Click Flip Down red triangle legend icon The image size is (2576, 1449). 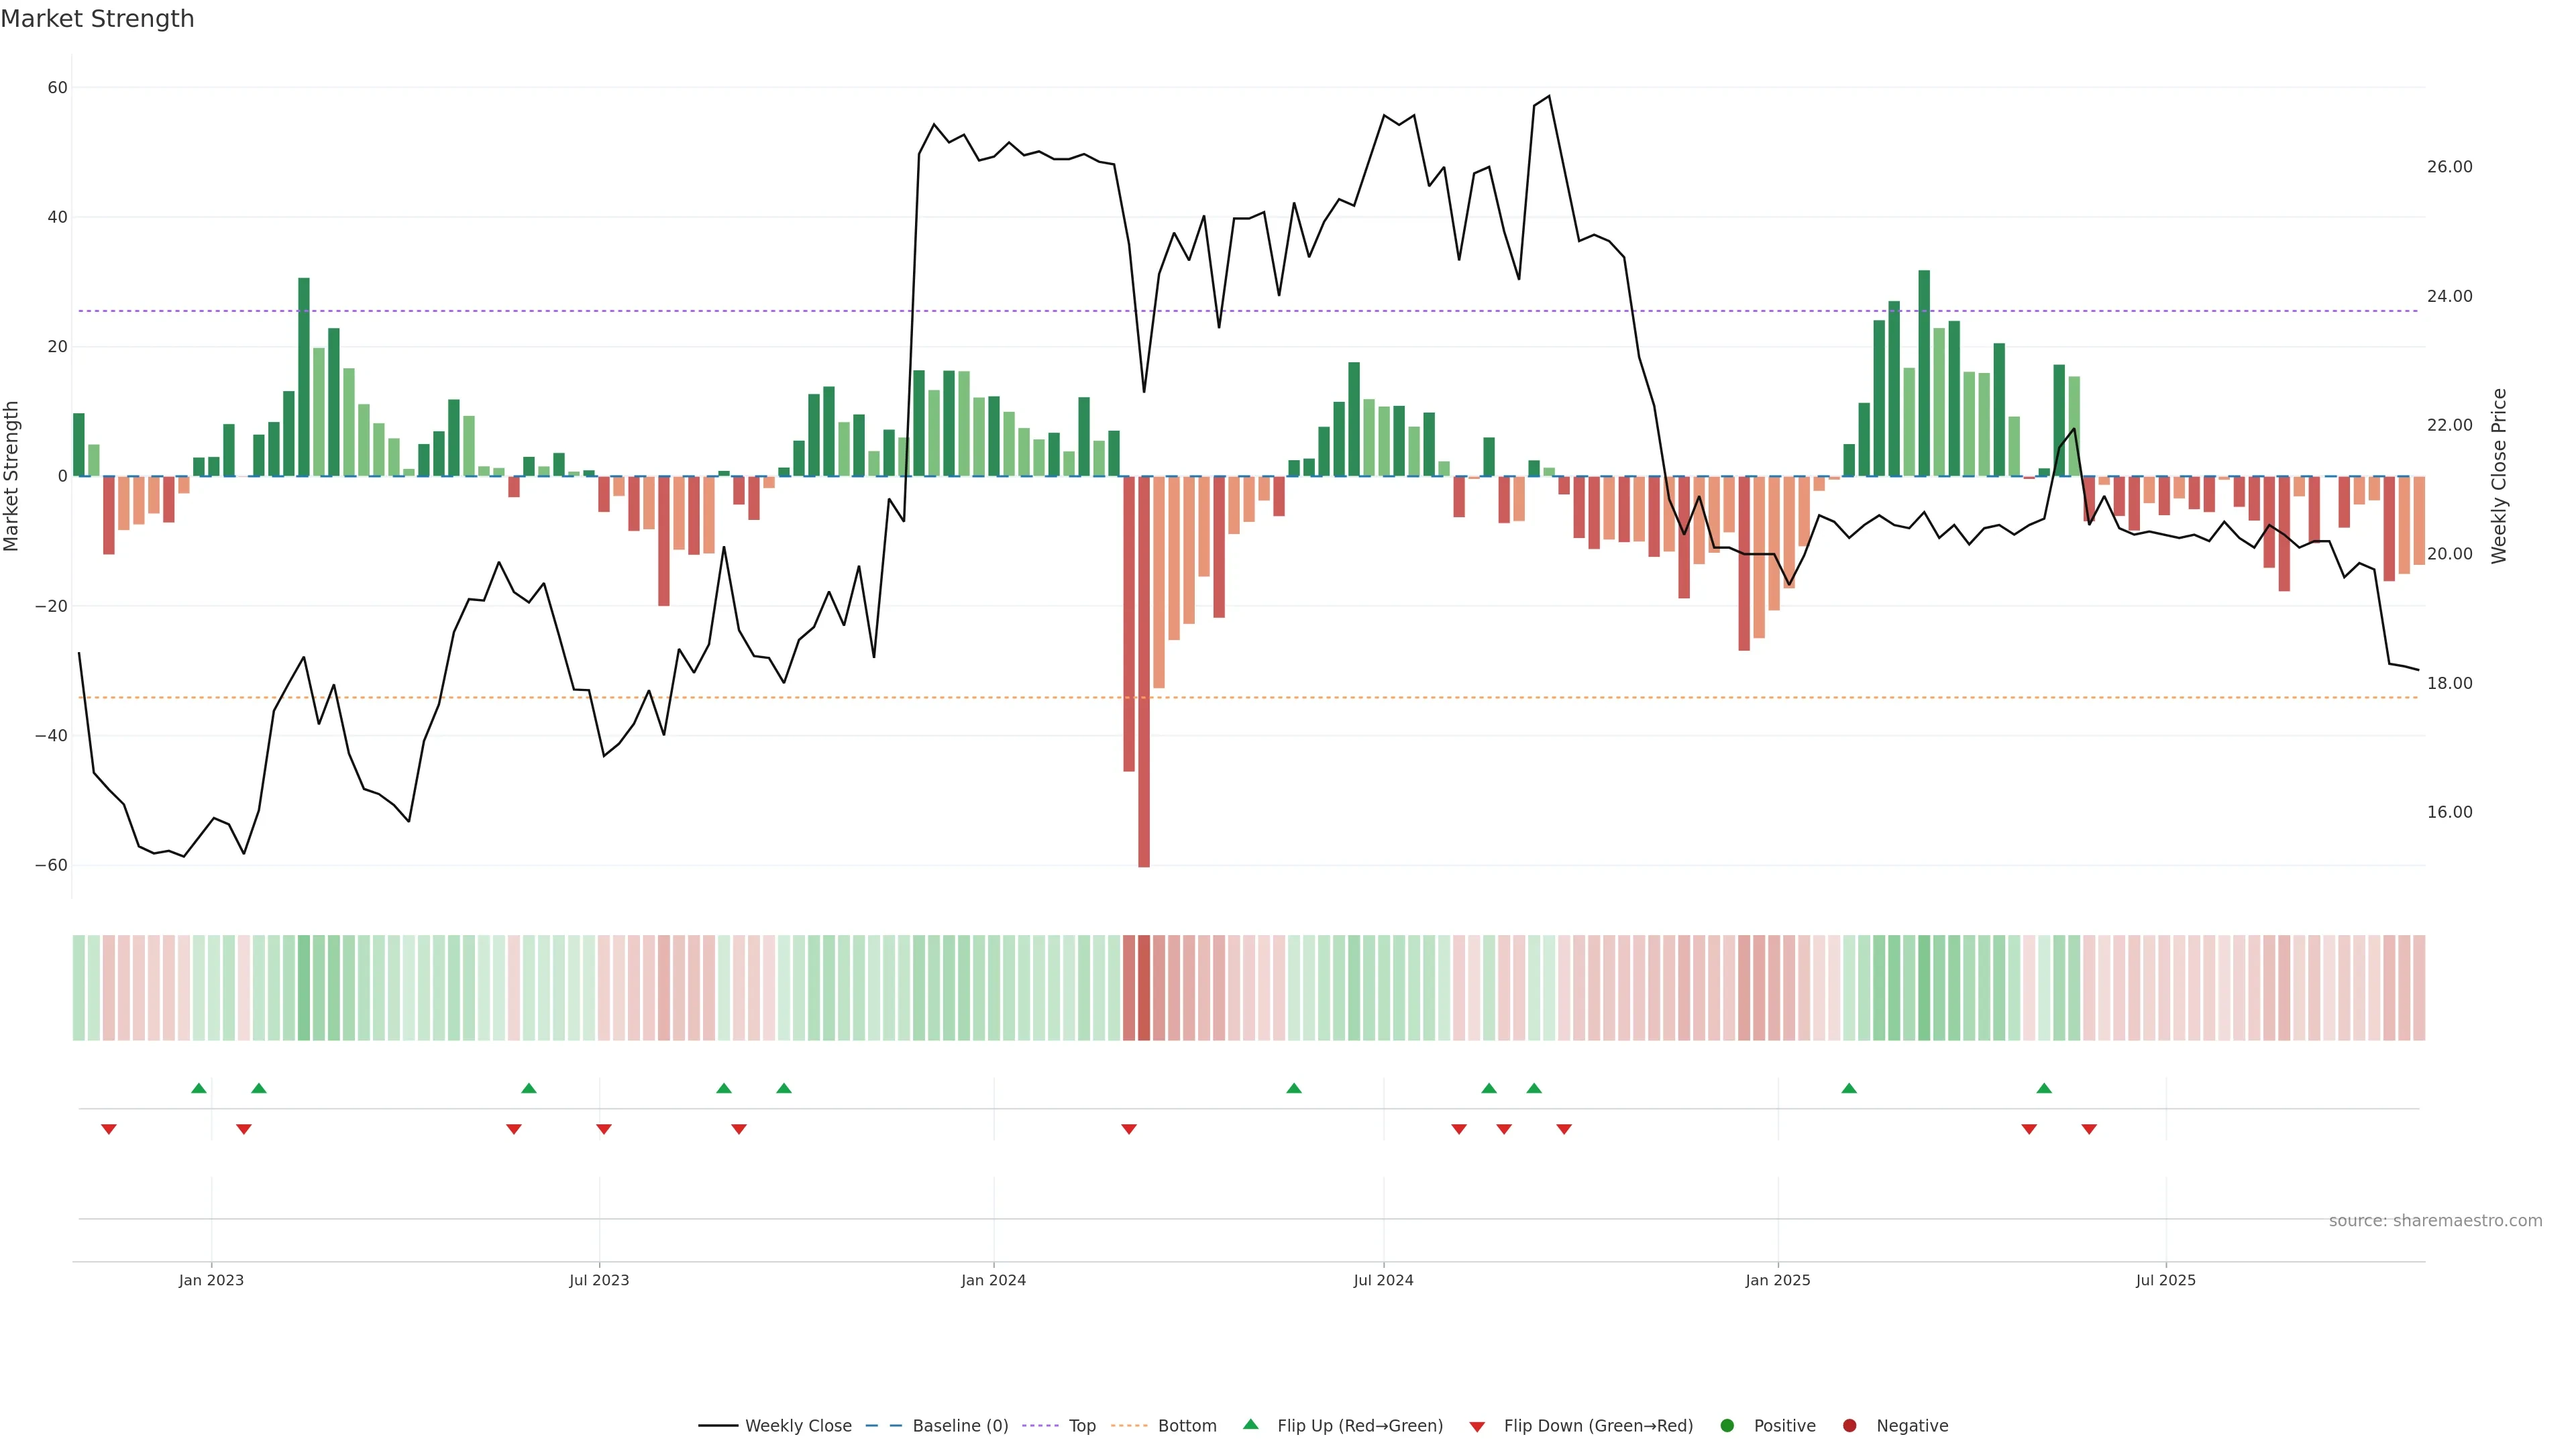1477,1427
